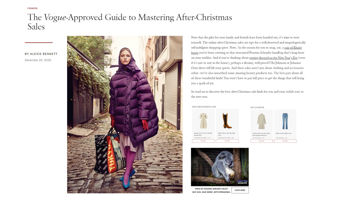Viewport: 364px width, 205px height.
Task: Click the NET-A-PORTER retailer heading
Action: pyautogui.click(x=257, y=107)
